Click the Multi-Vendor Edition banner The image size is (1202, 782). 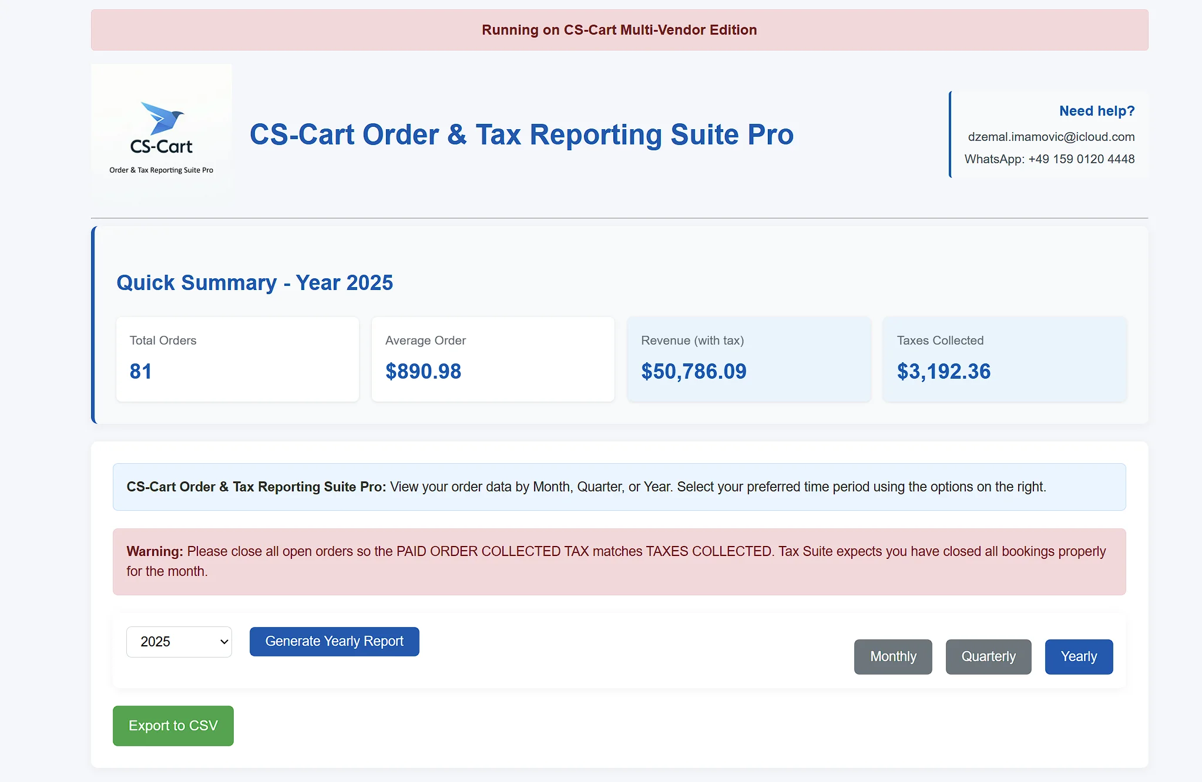click(619, 30)
